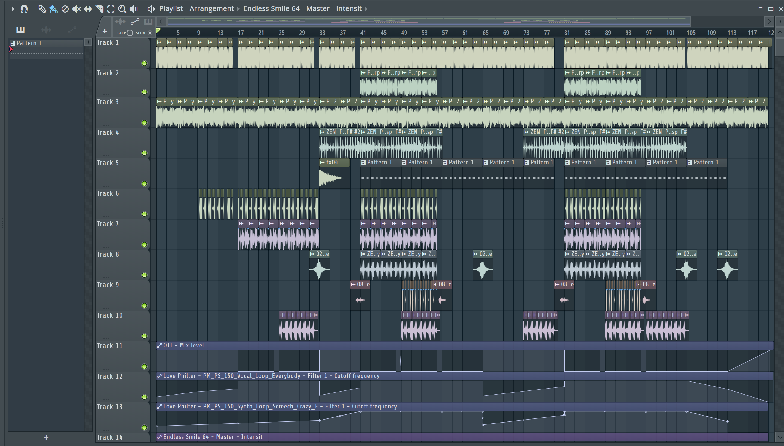
Task: Add a track with the plus tab
Action: coord(105,31)
